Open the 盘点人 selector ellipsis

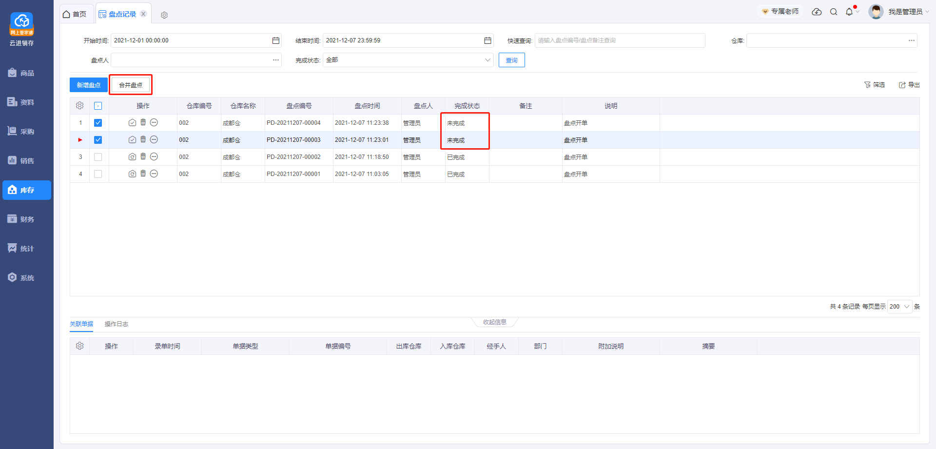[x=276, y=60]
